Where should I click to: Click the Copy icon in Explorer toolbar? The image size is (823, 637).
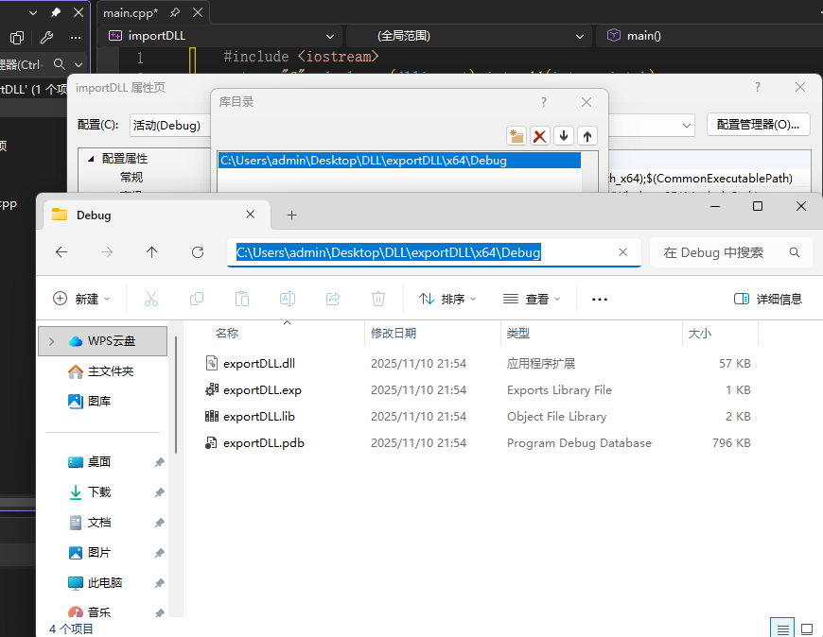click(x=197, y=299)
